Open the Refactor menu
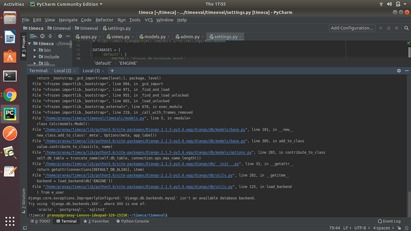Image resolution: width=411 pixels, height=231 pixels. tap(104, 20)
